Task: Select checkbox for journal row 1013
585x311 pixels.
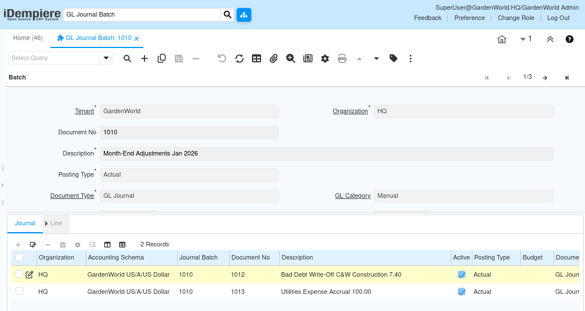Action: tap(19, 292)
